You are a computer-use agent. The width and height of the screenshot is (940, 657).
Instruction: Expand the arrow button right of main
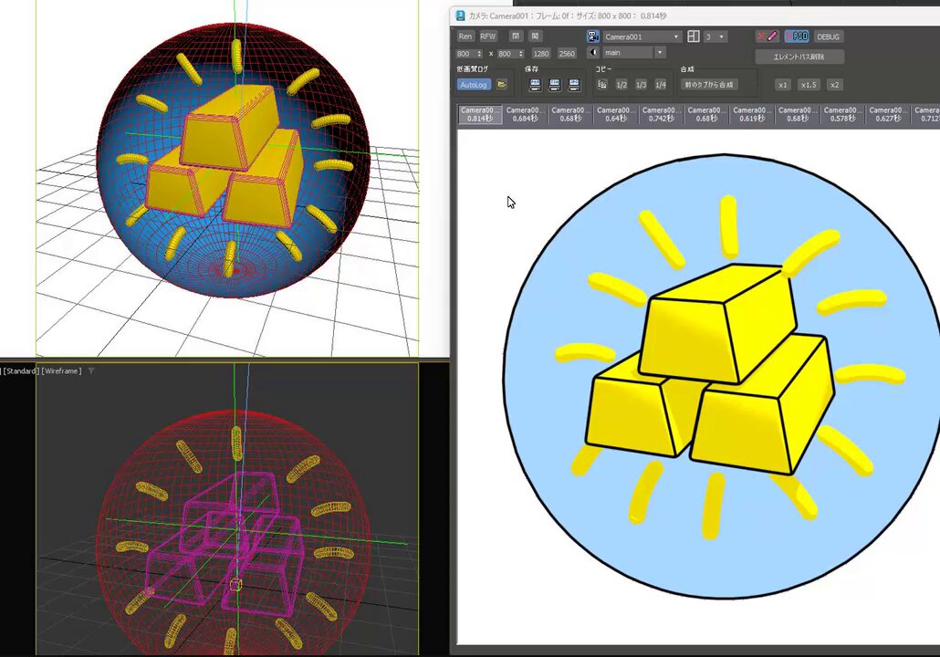(x=660, y=53)
